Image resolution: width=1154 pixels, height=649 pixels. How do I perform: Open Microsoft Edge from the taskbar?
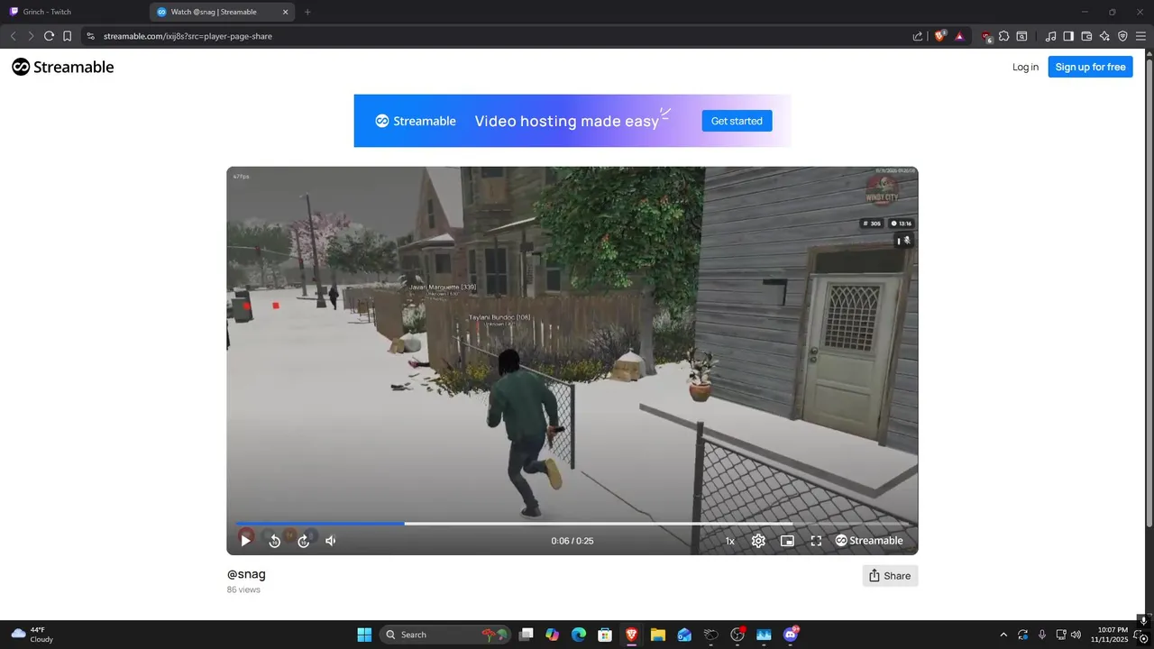[579, 635]
